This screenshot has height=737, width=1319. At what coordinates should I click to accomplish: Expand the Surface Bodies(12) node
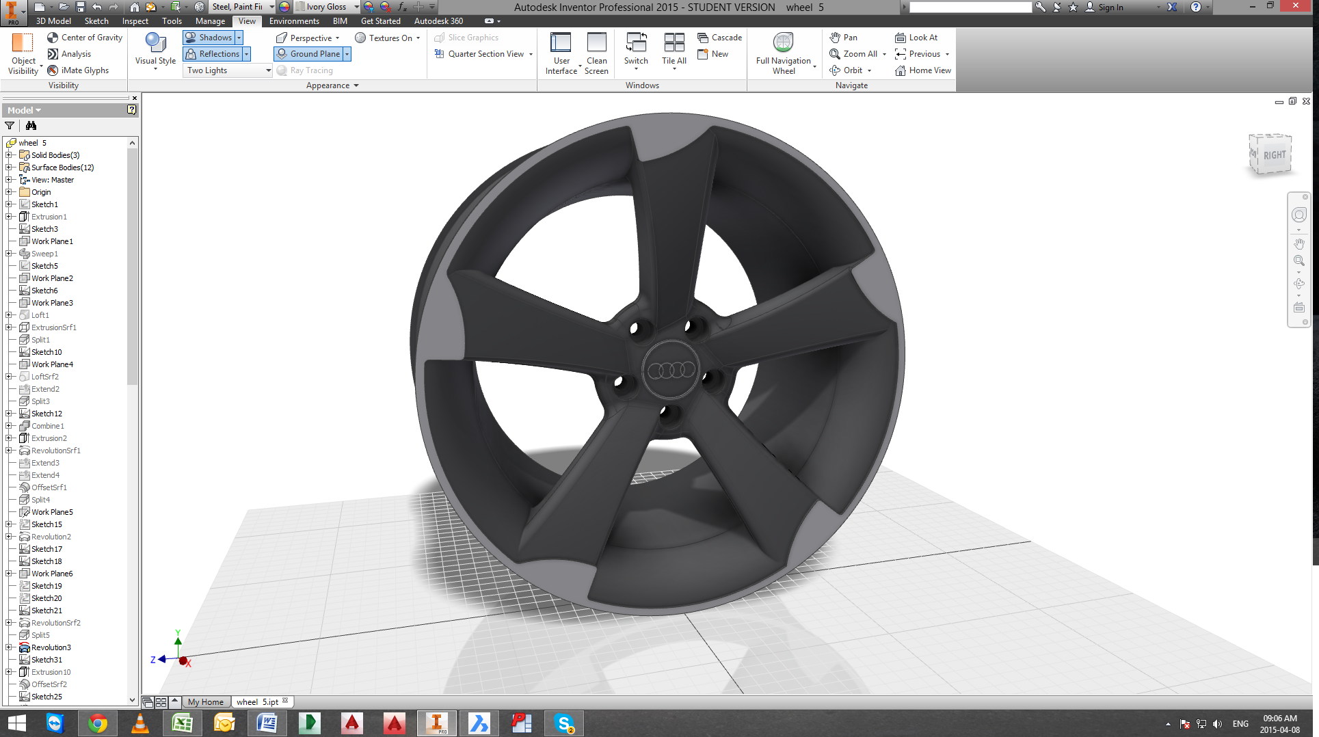8,167
